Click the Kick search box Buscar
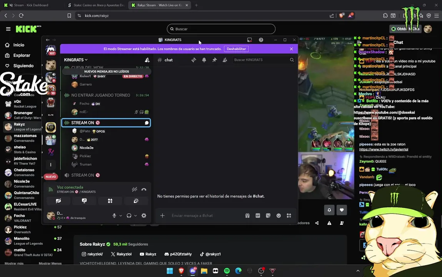 pyautogui.click(x=221, y=29)
